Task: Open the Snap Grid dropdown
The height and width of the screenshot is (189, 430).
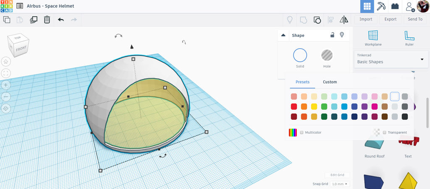Action: click(x=339, y=184)
